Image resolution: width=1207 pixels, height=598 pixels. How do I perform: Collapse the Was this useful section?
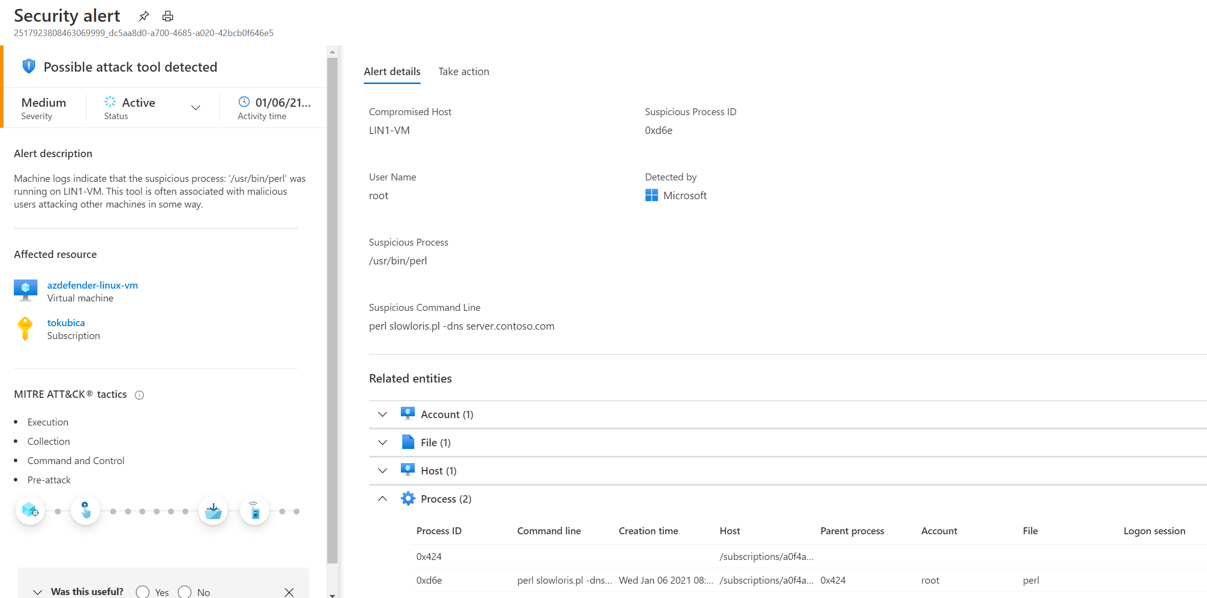(x=38, y=592)
